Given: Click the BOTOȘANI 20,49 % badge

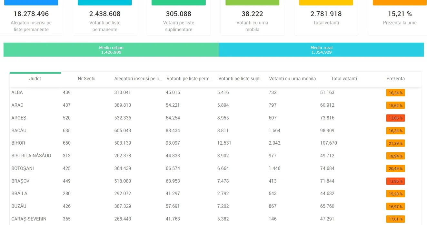Looking at the screenshot, I should pyautogui.click(x=395, y=168).
